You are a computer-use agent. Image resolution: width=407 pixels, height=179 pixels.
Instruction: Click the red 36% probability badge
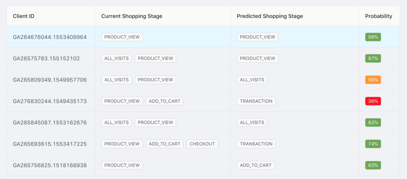pyautogui.click(x=373, y=101)
